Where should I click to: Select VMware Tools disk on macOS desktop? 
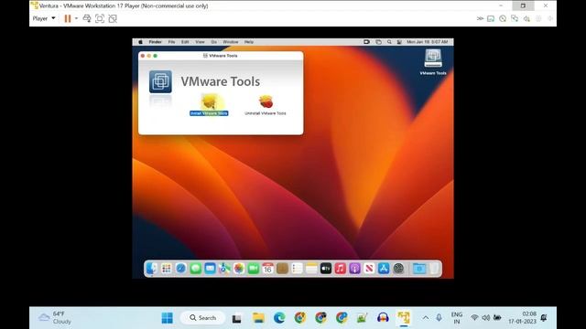click(x=433, y=62)
